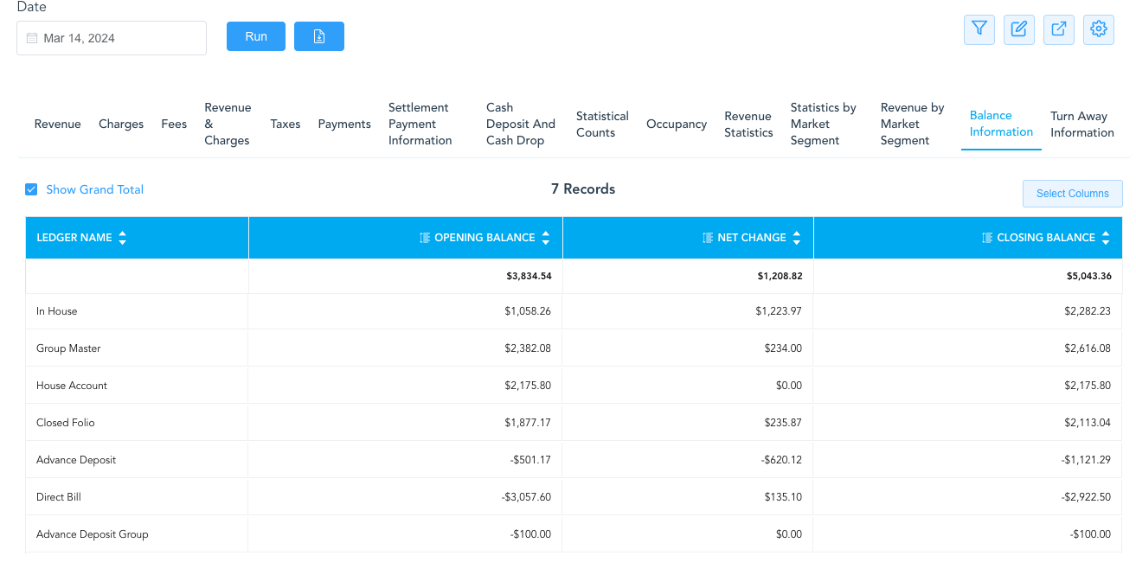This screenshot has width=1136, height=562.
Task: Click the Show Grand Total label
Action: pyautogui.click(x=94, y=189)
